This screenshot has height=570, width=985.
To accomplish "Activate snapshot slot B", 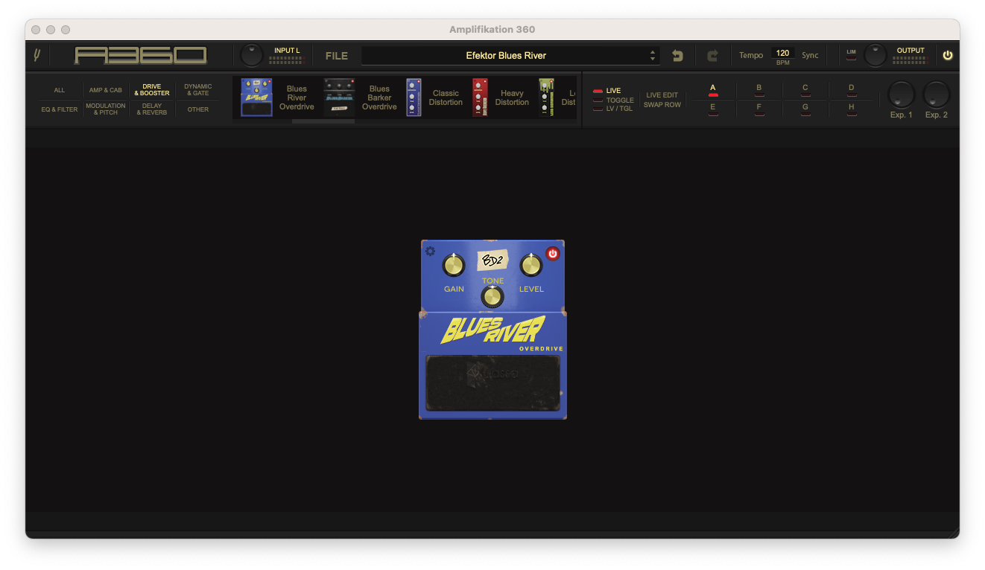I will 759,89.
